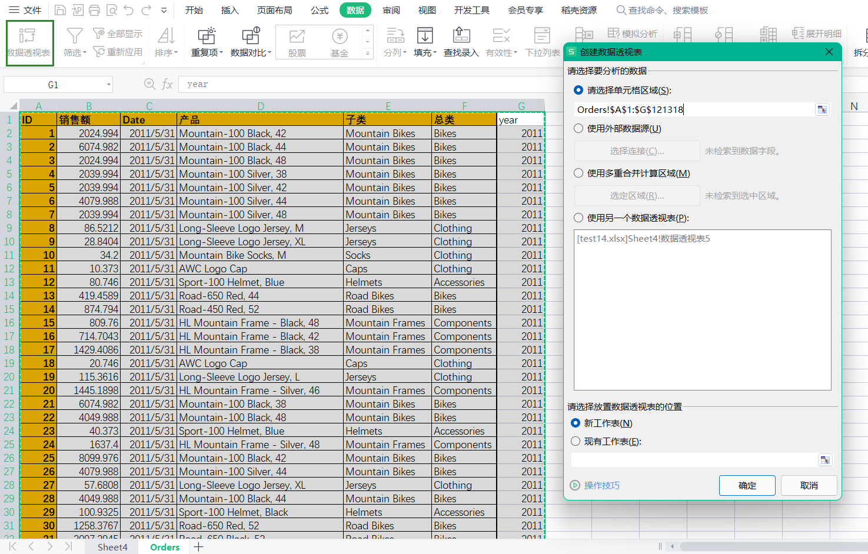This screenshot has height=554, width=868.
Task: Close the 创建数据透视表 dialog
Action: tap(829, 52)
